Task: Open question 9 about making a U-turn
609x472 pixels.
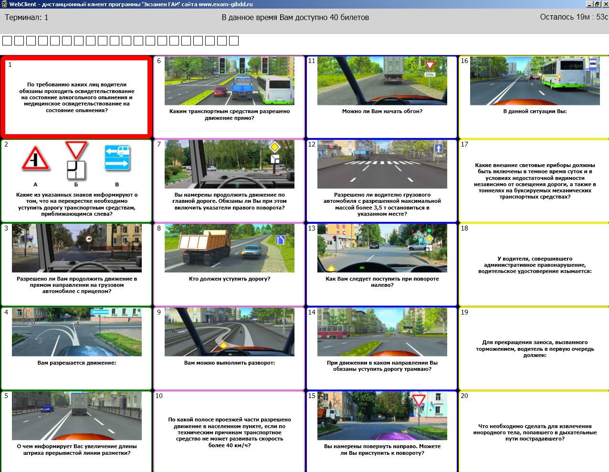Action: [229, 332]
